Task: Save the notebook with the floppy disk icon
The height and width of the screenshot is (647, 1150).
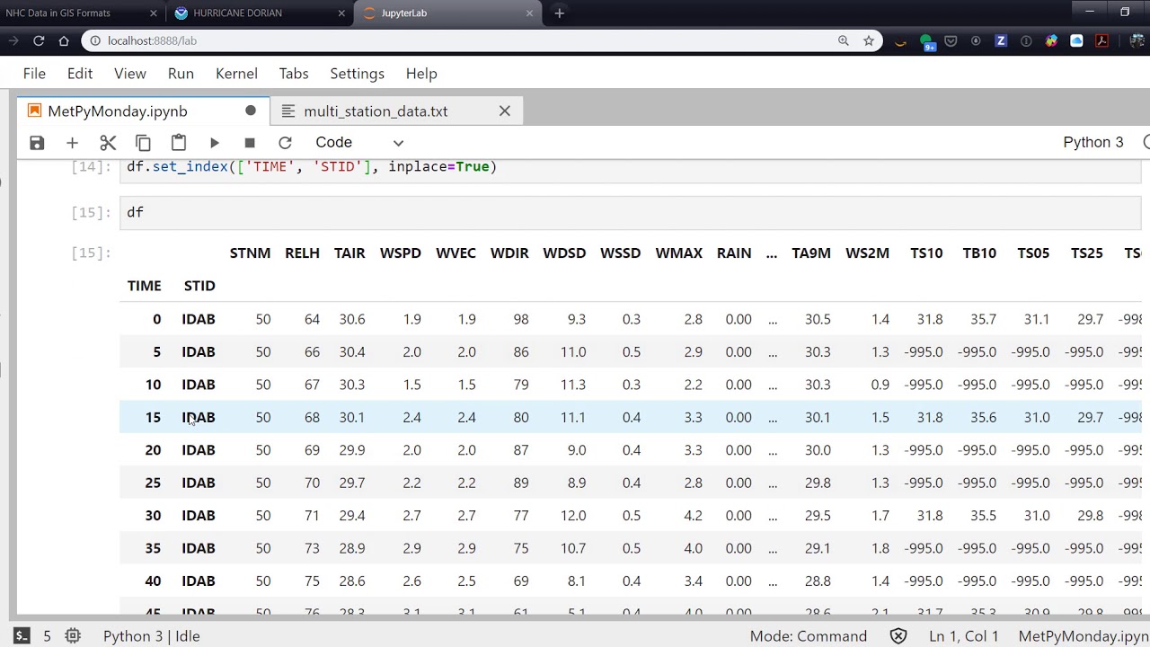Action: pyautogui.click(x=37, y=143)
